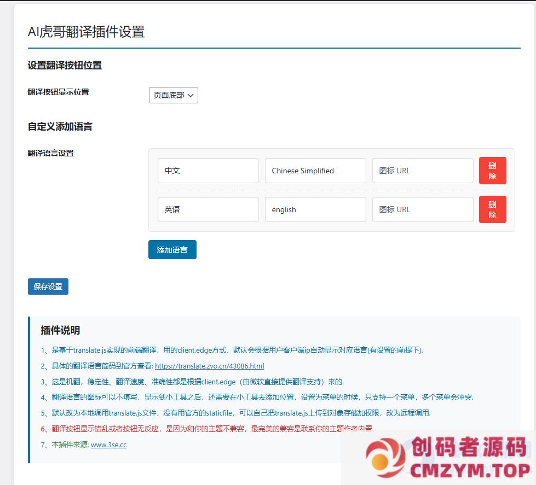Image resolution: width=536 pixels, height=485 pixels.
Task: Open the 页面底部 position dropdown
Action: tap(173, 95)
